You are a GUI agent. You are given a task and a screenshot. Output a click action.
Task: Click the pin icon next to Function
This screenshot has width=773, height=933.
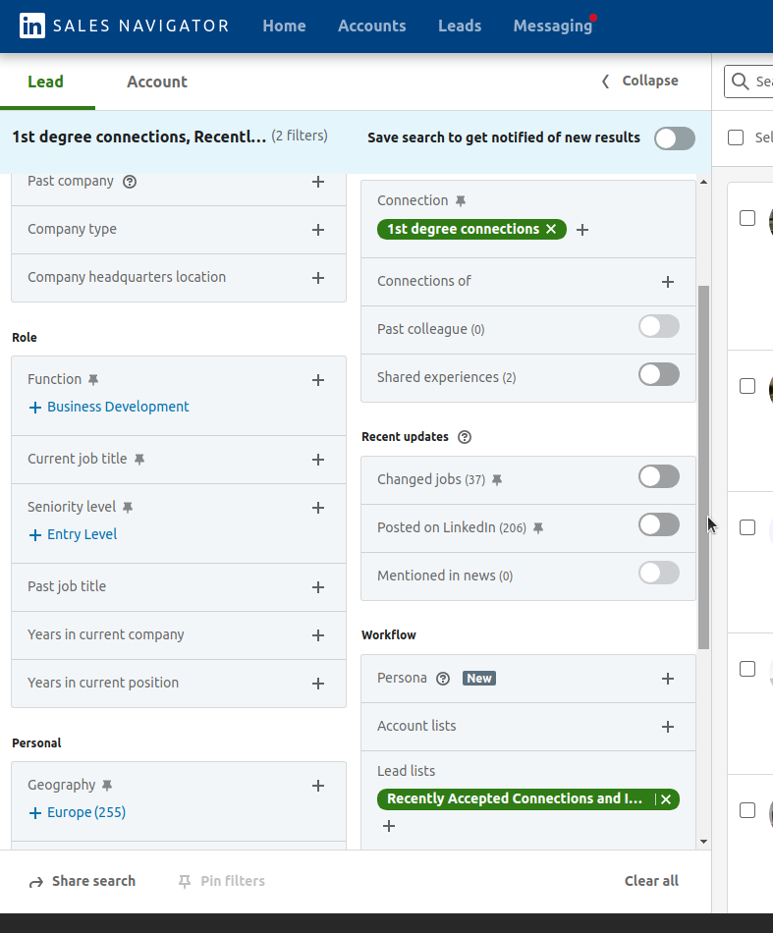(x=93, y=380)
